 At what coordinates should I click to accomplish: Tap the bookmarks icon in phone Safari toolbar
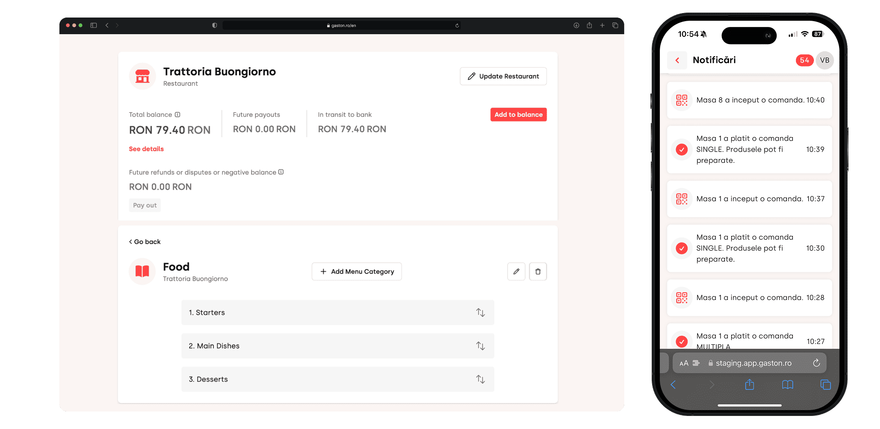coord(787,384)
